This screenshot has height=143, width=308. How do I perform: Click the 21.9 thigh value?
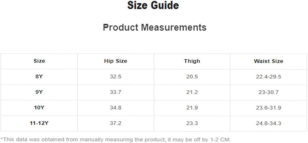(192, 108)
